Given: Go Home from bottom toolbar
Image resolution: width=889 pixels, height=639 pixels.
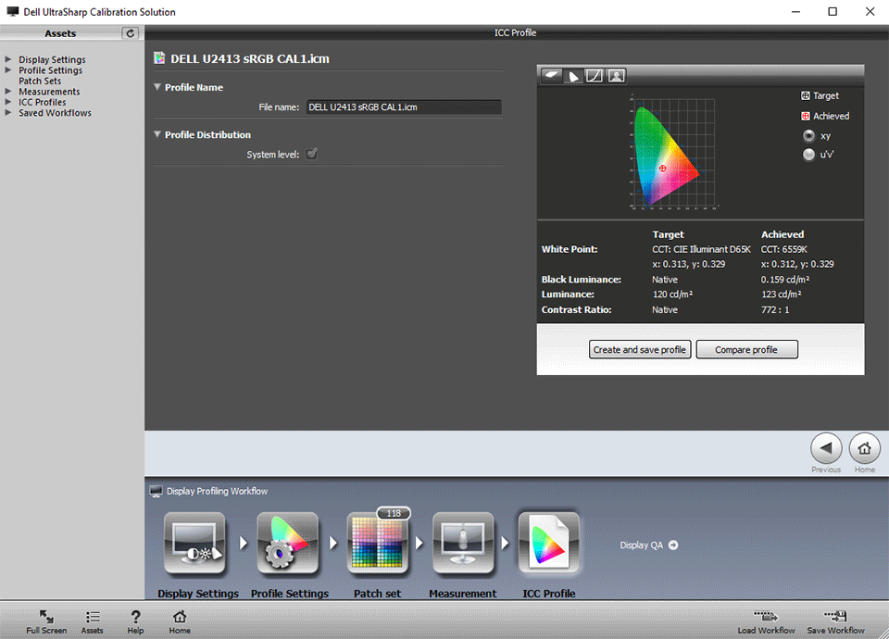Looking at the screenshot, I should [180, 622].
